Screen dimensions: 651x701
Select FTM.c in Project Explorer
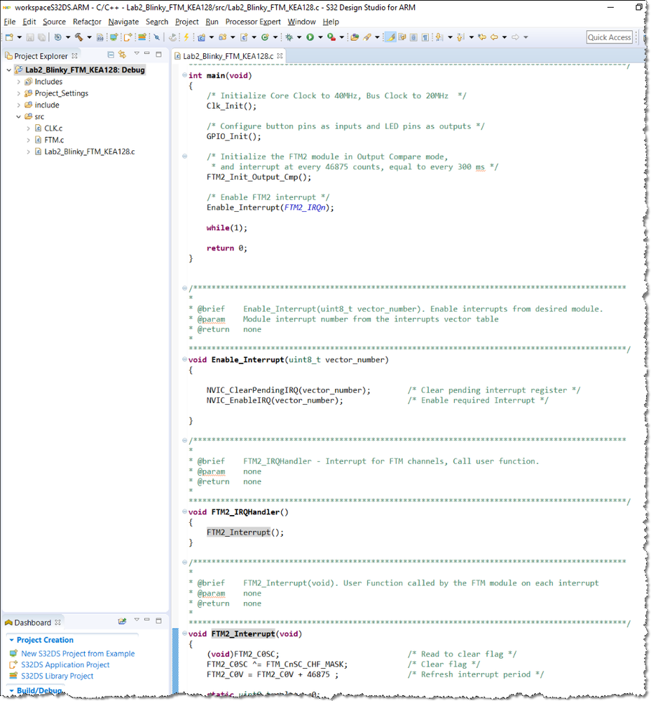(x=54, y=140)
